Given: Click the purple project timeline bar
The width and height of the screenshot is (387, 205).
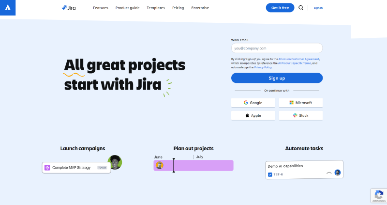Looking at the screenshot, I should click(193, 165).
